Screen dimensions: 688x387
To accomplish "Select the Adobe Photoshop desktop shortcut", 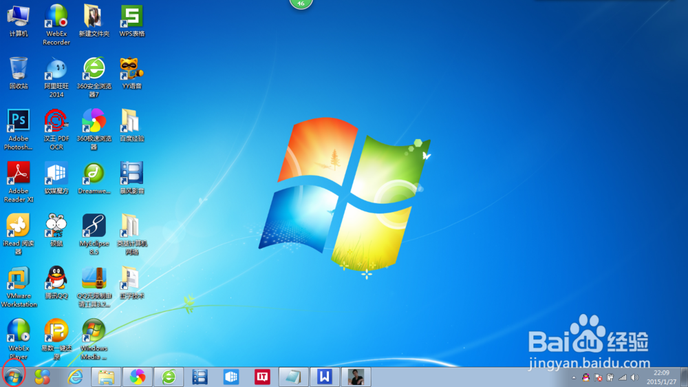I will (x=19, y=130).
